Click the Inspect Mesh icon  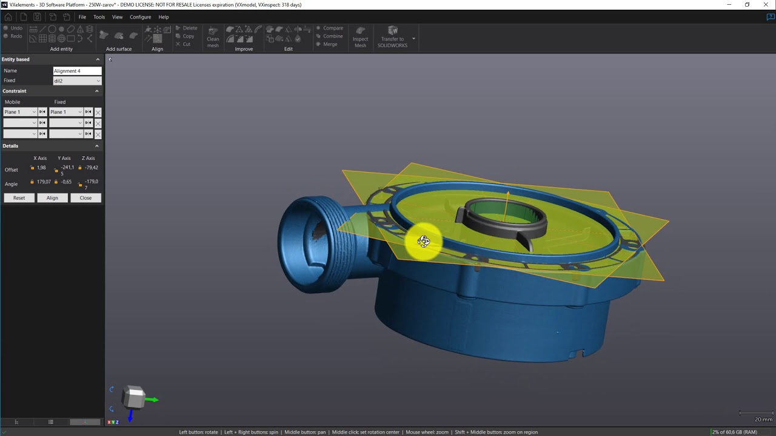(x=360, y=37)
